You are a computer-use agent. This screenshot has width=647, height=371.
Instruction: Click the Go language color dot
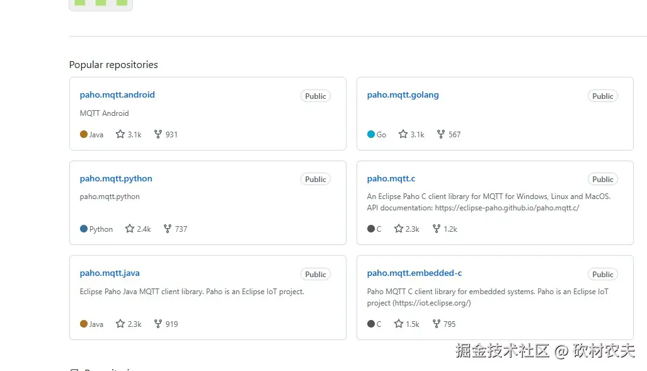371,134
